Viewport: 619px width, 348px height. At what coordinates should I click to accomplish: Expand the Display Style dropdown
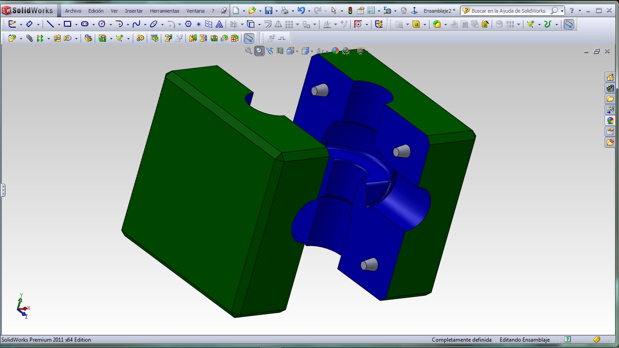(312, 51)
